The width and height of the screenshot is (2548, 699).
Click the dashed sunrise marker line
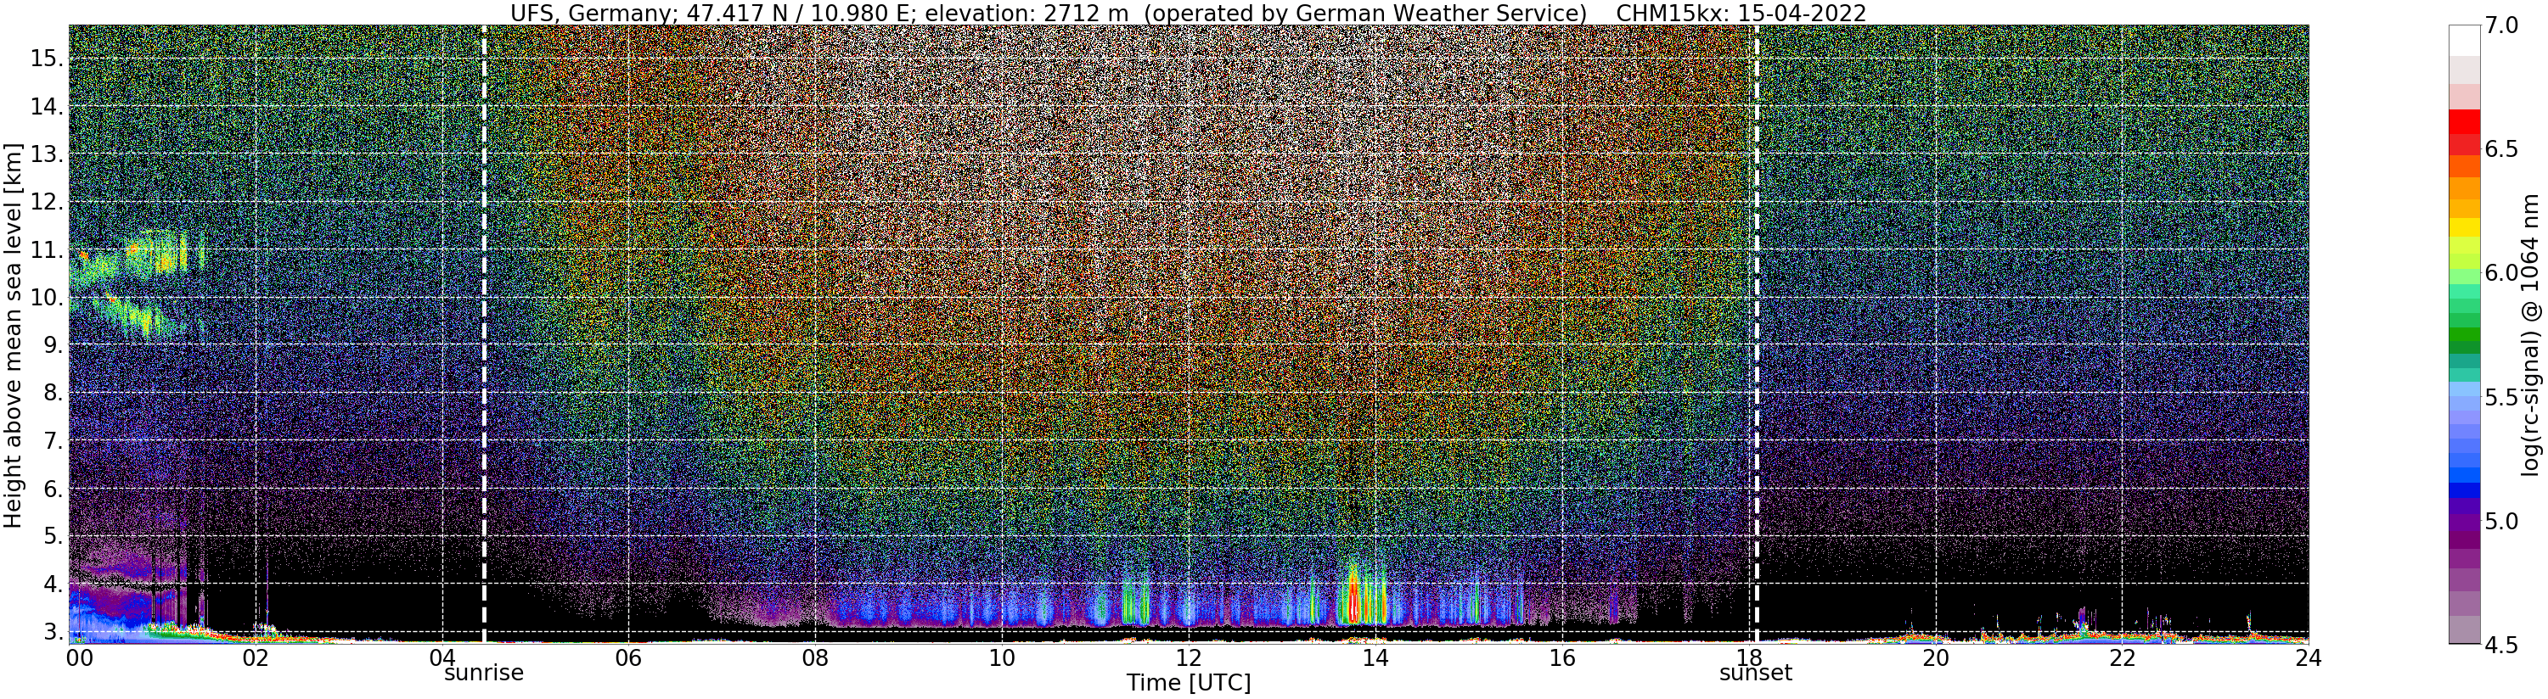(x=484, y=334)
